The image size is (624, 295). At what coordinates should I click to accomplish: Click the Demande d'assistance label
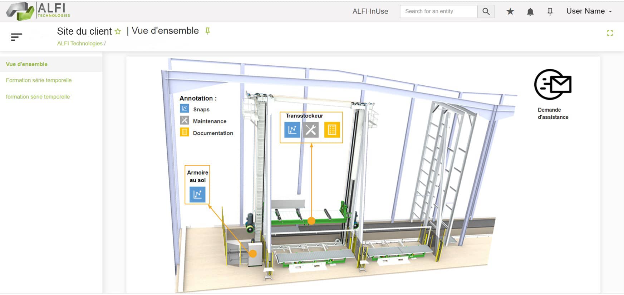553,114
